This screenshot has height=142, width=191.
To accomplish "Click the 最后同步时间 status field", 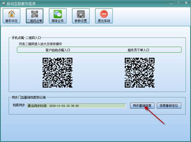I will (76, 106).
